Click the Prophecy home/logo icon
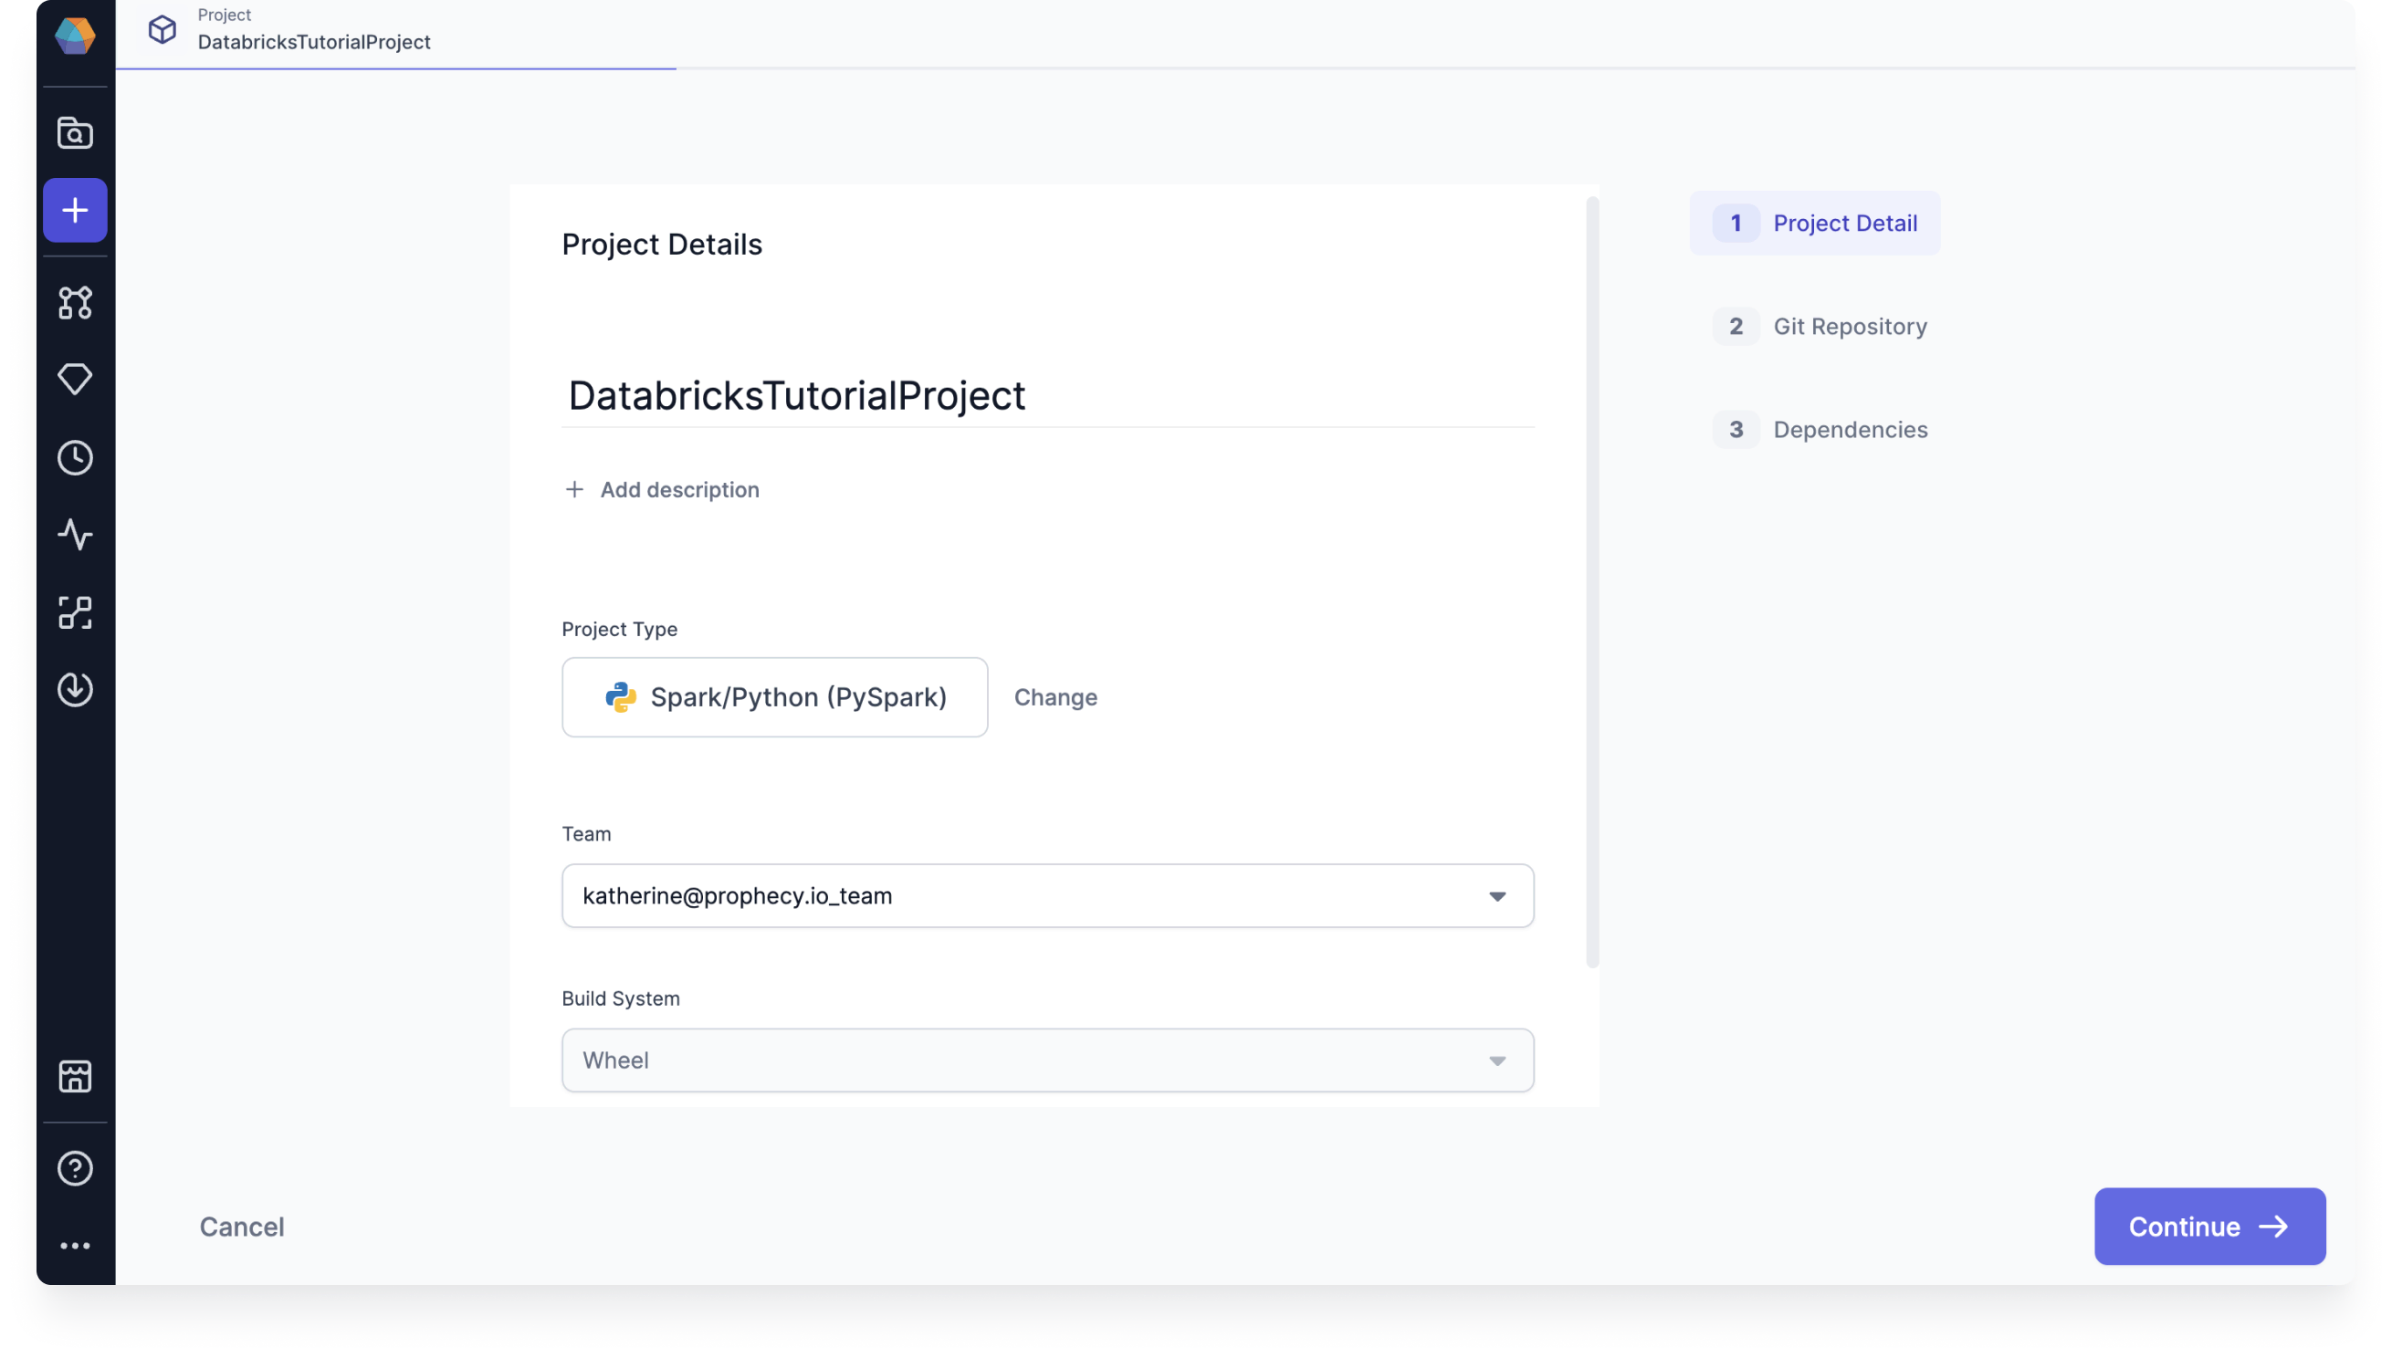The image size is (2392, 1358). coord(76,37)
